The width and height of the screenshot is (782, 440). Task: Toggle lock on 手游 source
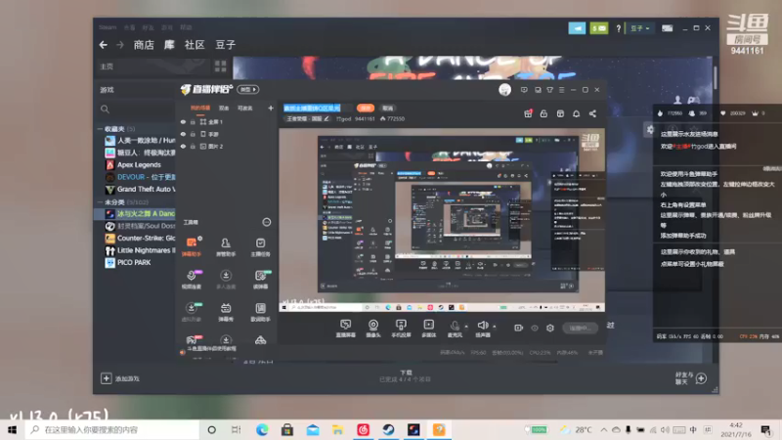(x=193, y=134)
